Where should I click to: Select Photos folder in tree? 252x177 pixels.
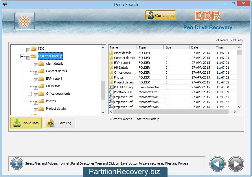point(51,101)
